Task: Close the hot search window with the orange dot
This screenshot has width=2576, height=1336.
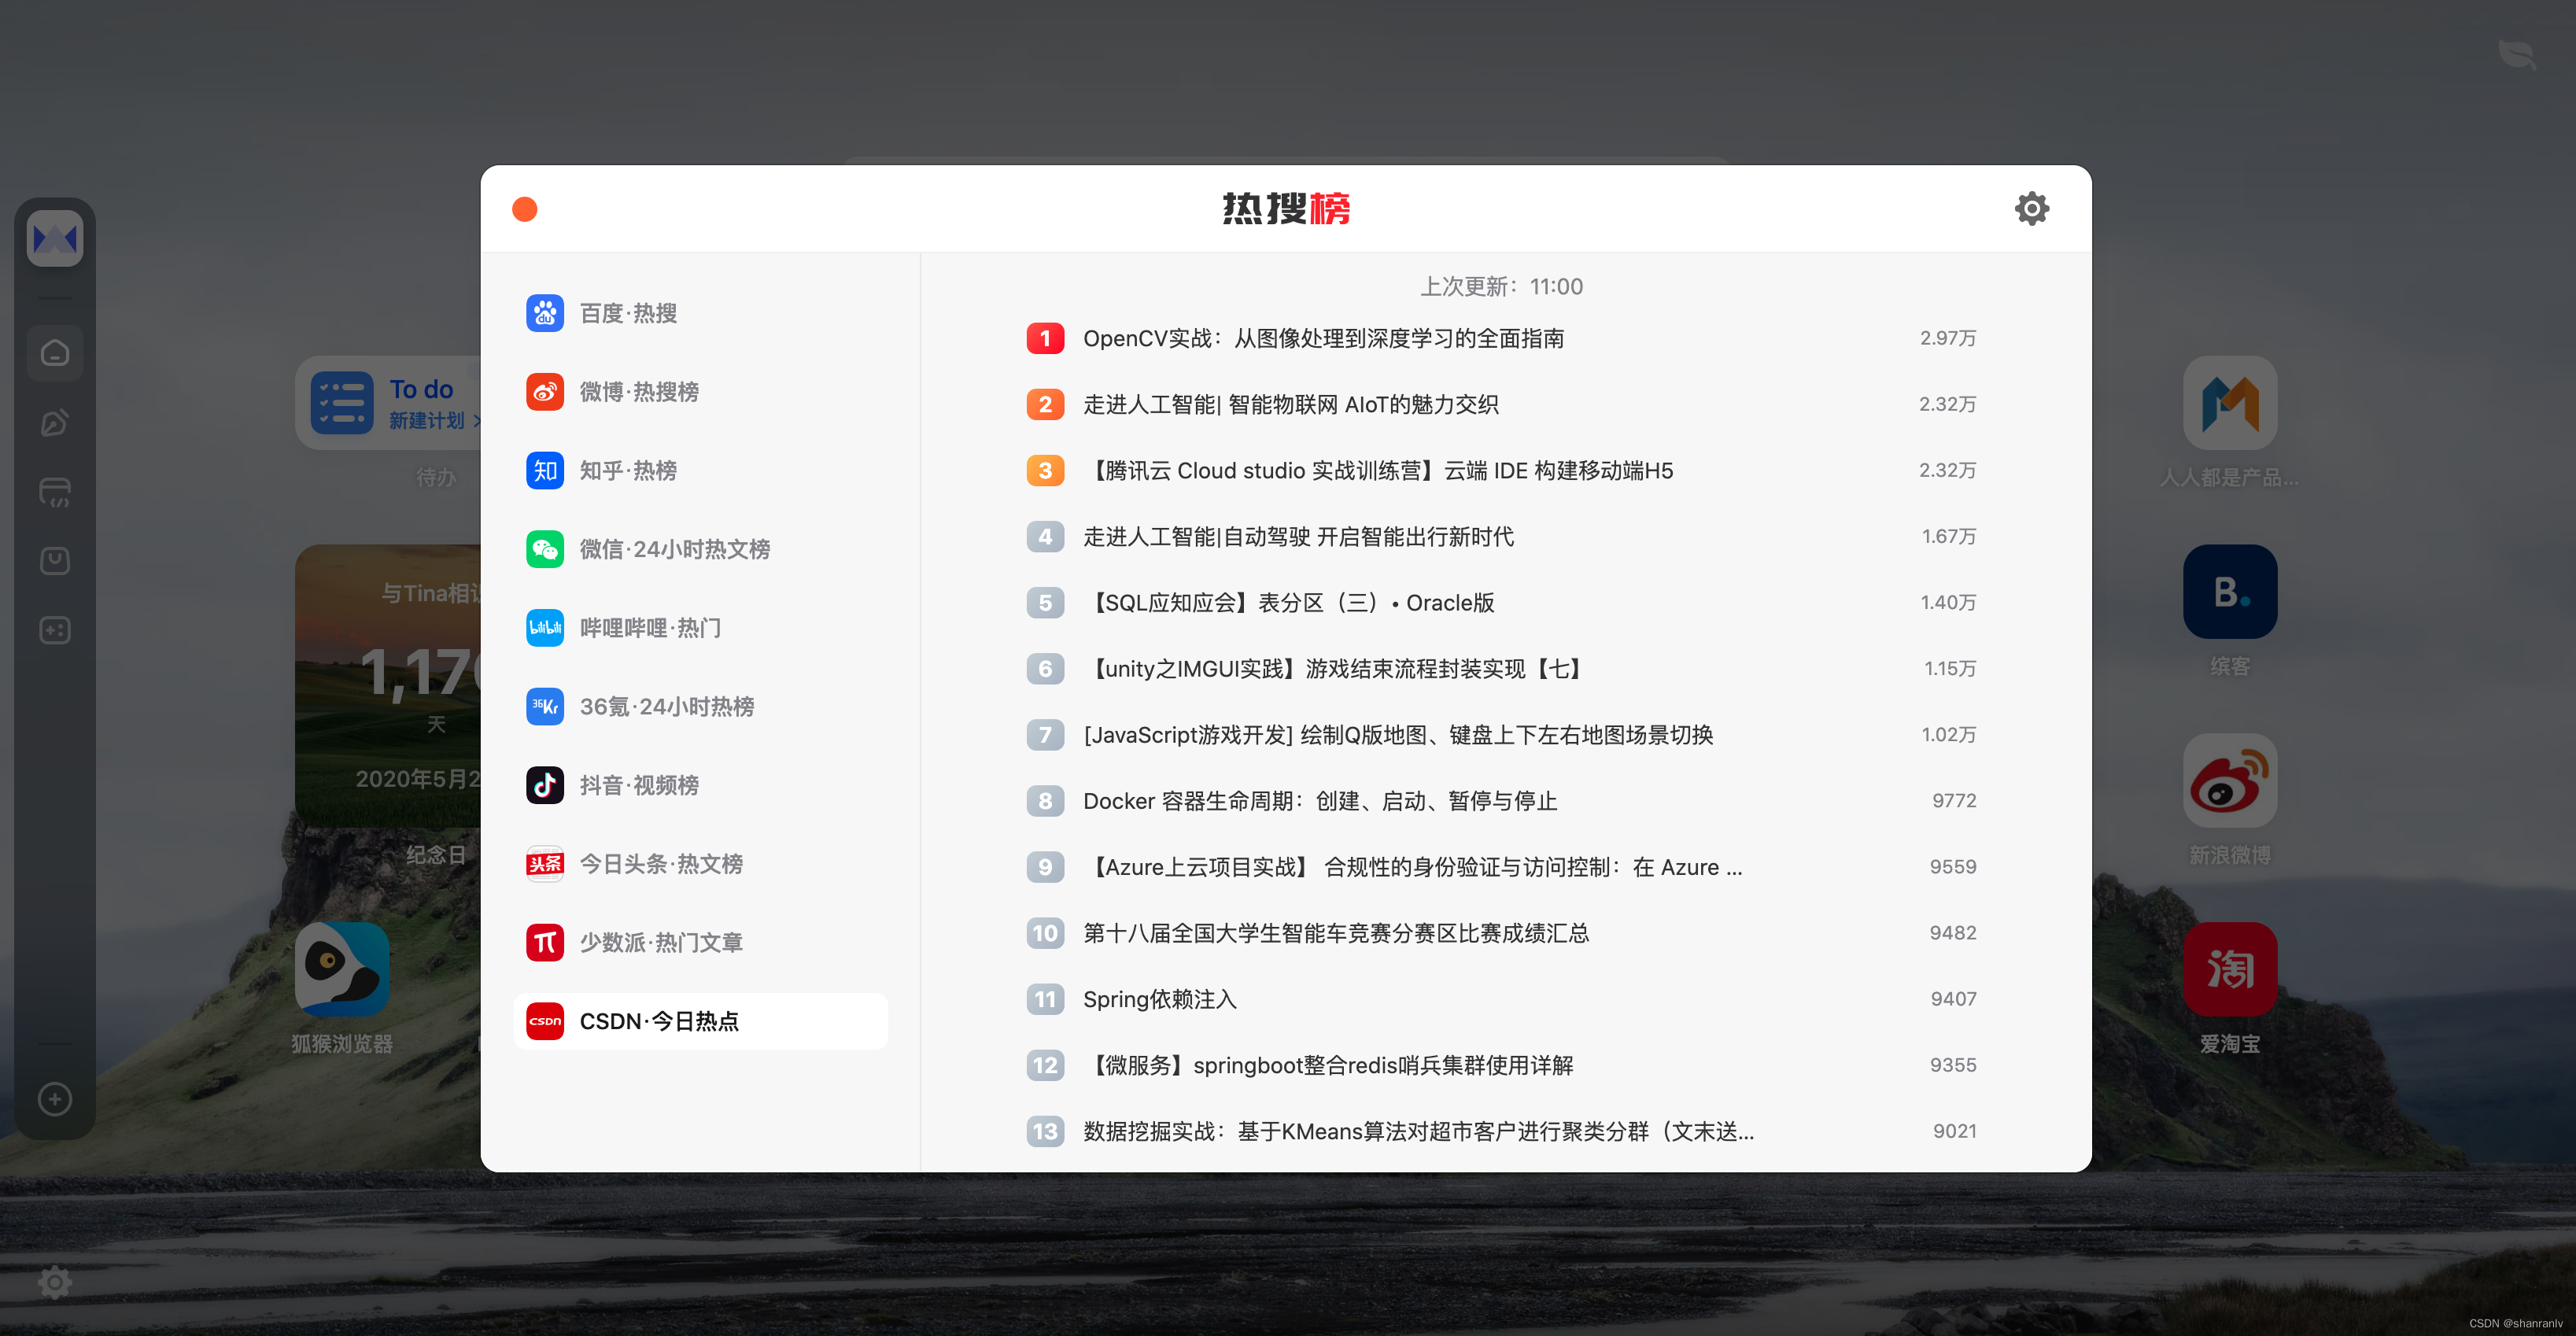Action: (524, 208)
